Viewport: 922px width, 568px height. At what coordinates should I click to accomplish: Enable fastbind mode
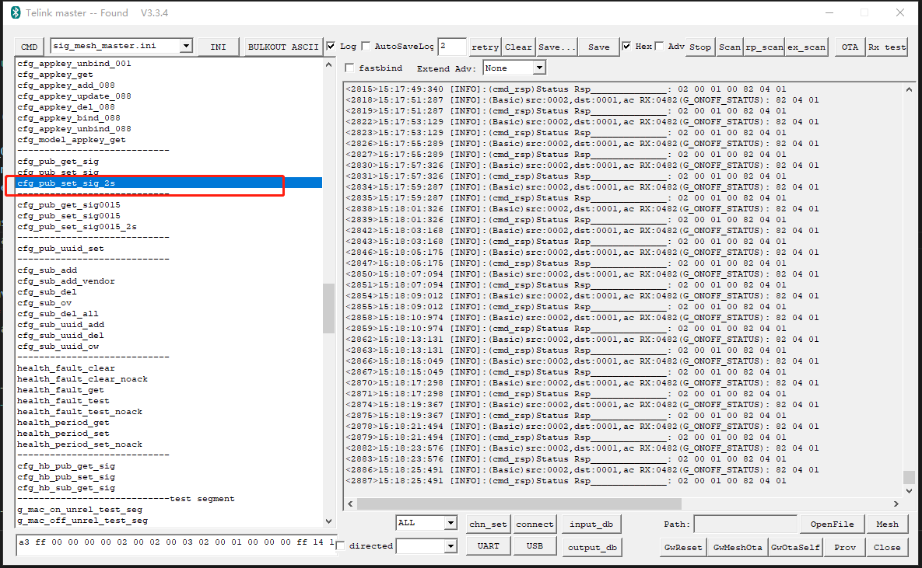click(349, 68)
